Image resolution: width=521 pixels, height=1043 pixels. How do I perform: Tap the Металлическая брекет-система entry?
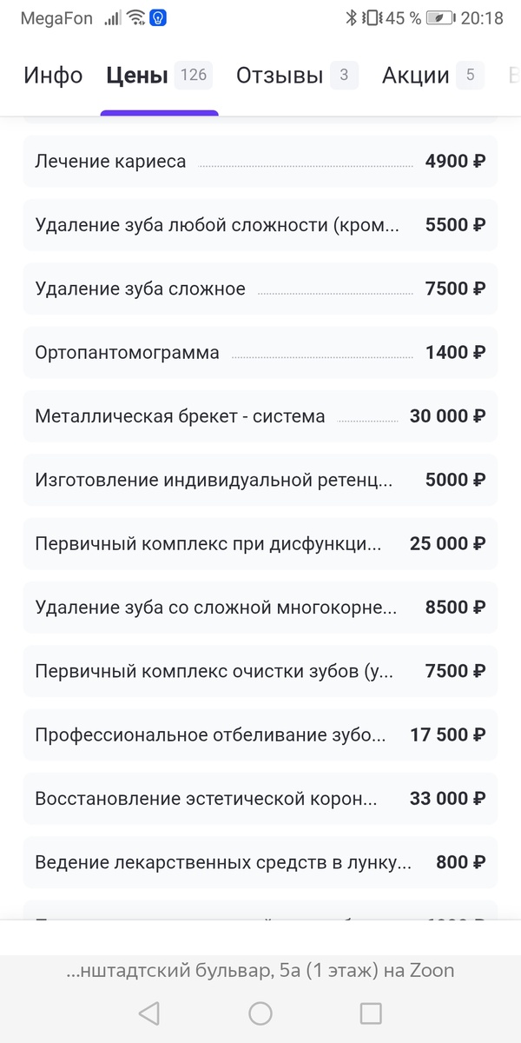click(x=260, y=415)
